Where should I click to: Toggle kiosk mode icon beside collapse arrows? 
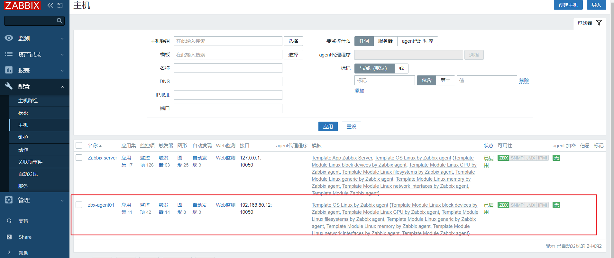[60, 5]
